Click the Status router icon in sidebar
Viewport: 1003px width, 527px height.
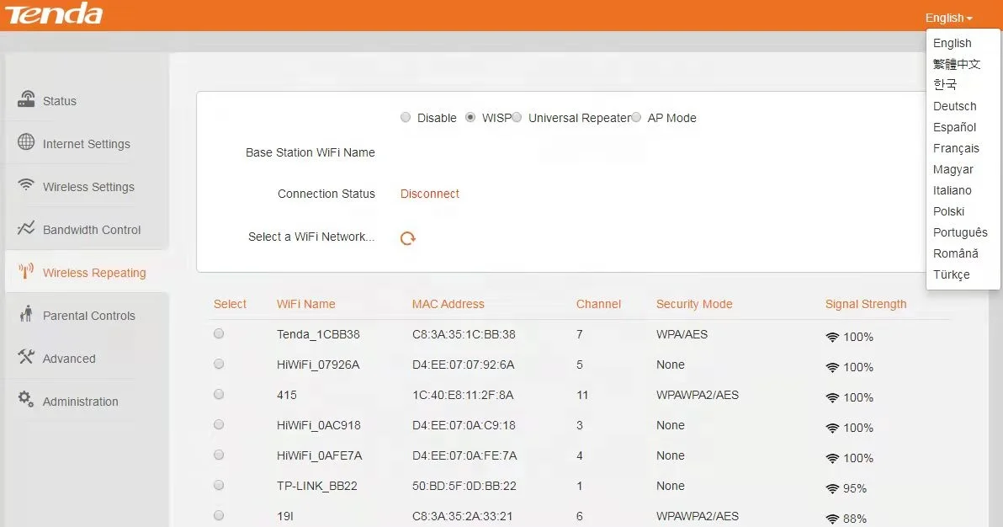(26, 99)
